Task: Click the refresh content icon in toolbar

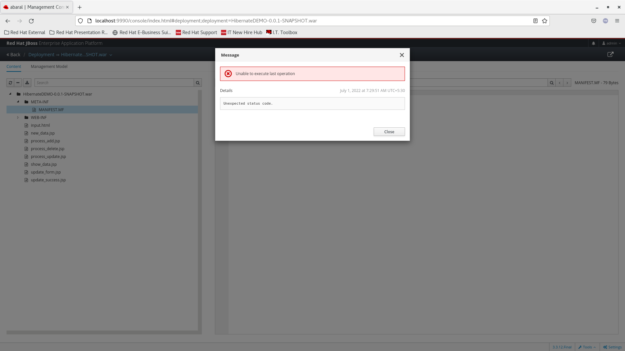Action: click(x=10, y=83)
